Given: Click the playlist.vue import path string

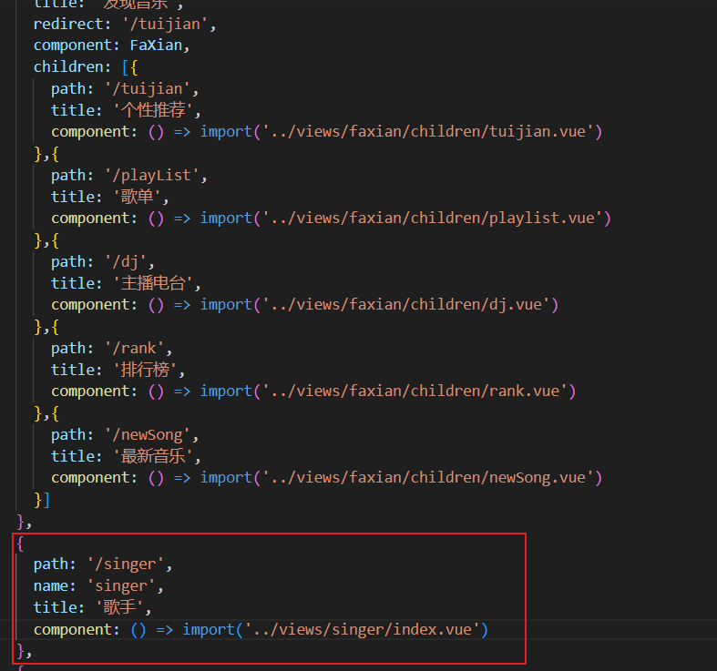Looking at the screenshot, I should click(x=432, y=218).
